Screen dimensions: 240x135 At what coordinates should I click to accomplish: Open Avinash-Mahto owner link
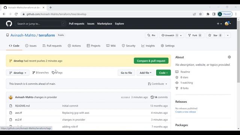(x=23, y=35)
